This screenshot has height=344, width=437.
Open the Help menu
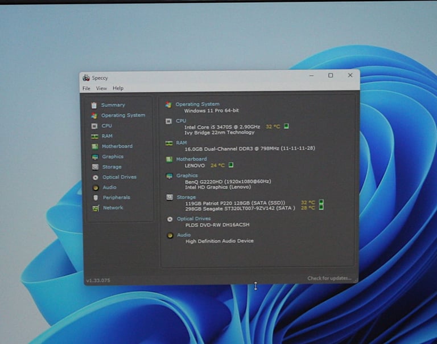pyautogui.click(x=118, y=88)
